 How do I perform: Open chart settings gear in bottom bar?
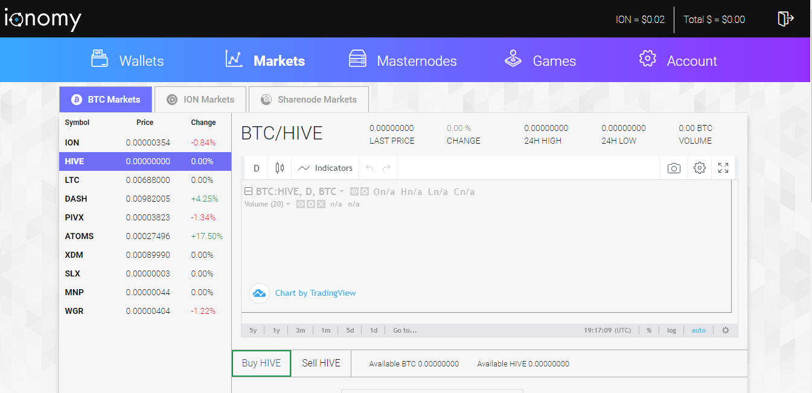coord(726,330)
